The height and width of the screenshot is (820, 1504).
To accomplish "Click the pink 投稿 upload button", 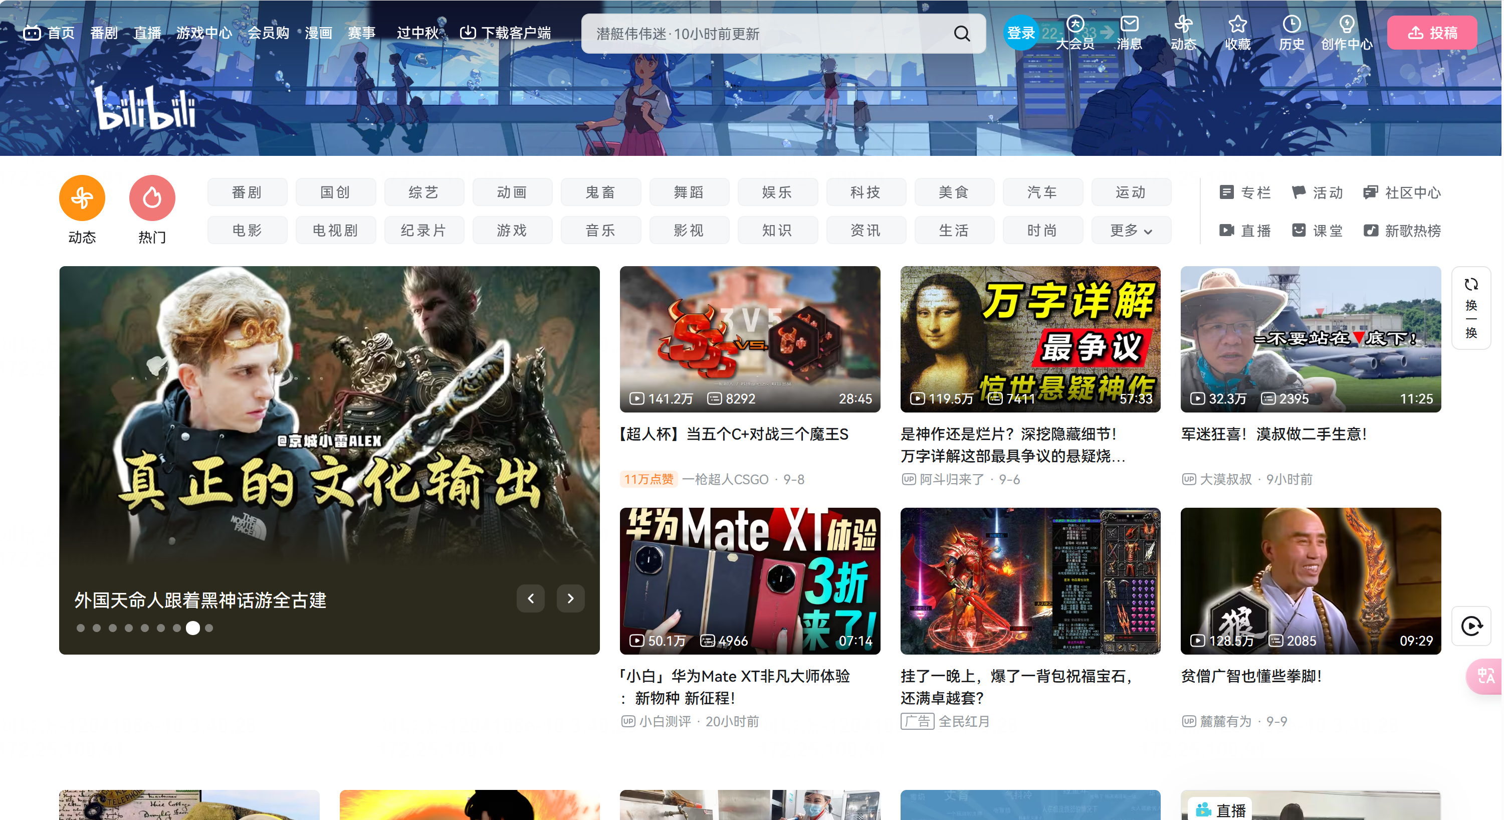I will (1432, 33).
